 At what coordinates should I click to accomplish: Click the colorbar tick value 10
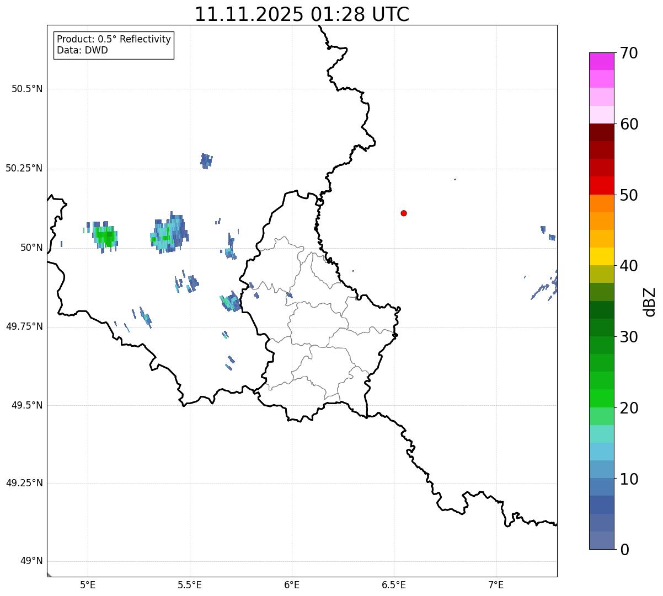pos(629,479)
